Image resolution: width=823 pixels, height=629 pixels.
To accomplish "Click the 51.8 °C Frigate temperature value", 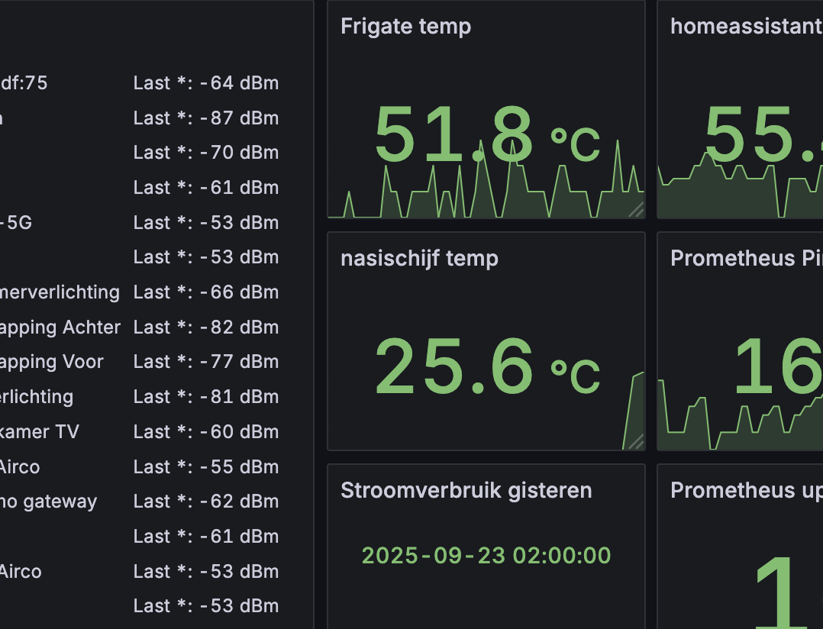I will pyautogui.click(x=486, y=134).
